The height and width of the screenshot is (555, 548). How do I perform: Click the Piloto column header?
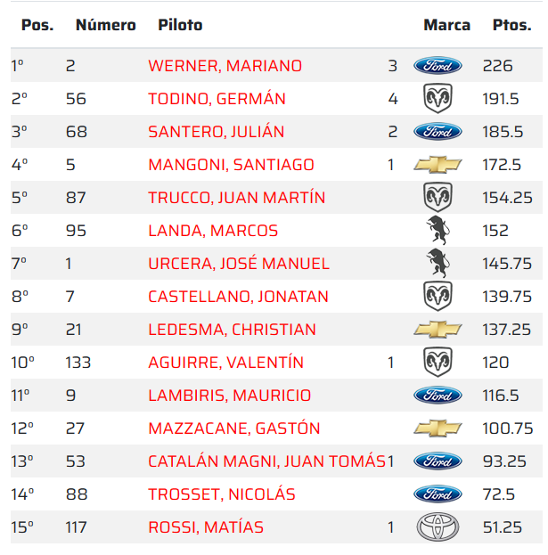coord(180,25)
